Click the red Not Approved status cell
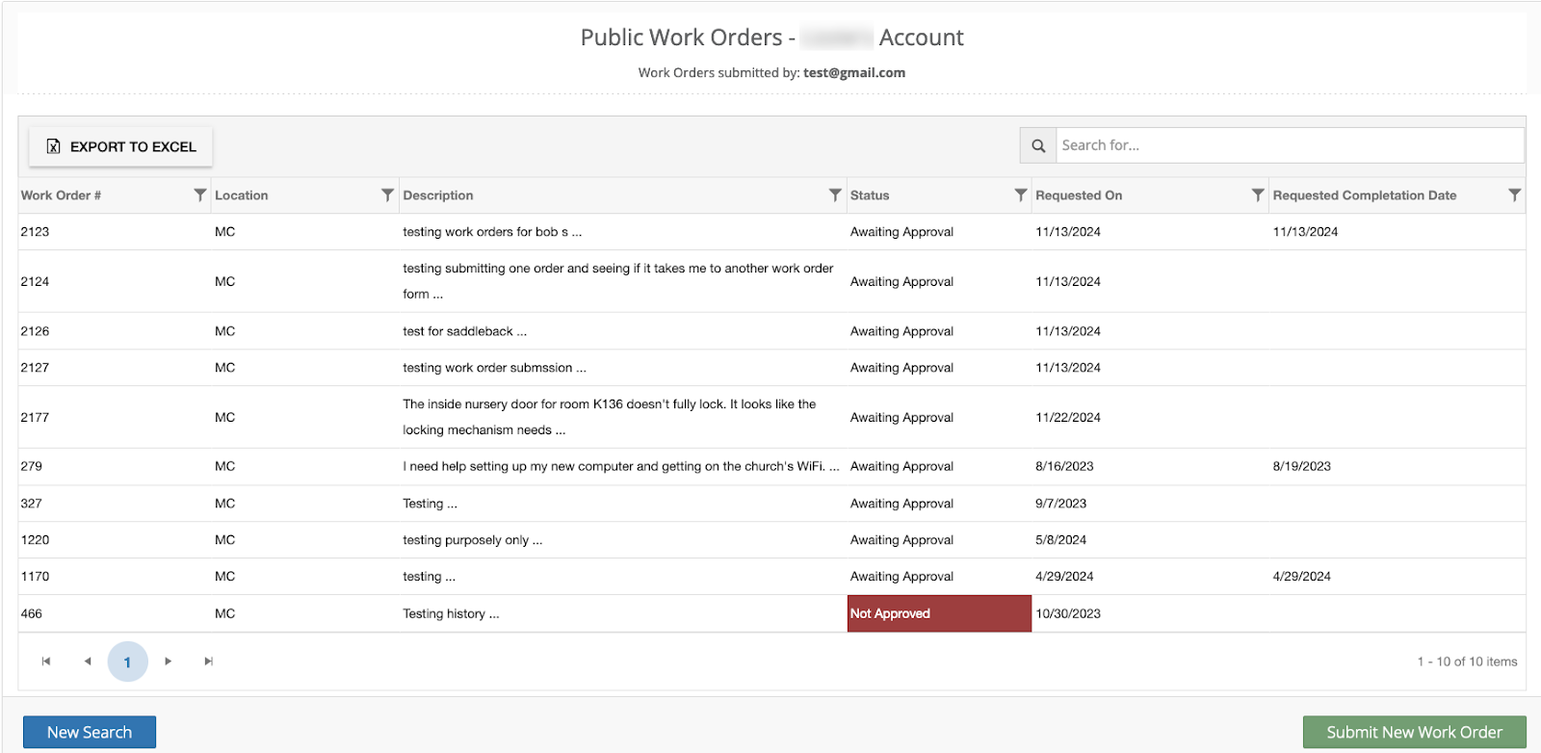This screenshot has height=753, width=1541. [x=938, y=613]
